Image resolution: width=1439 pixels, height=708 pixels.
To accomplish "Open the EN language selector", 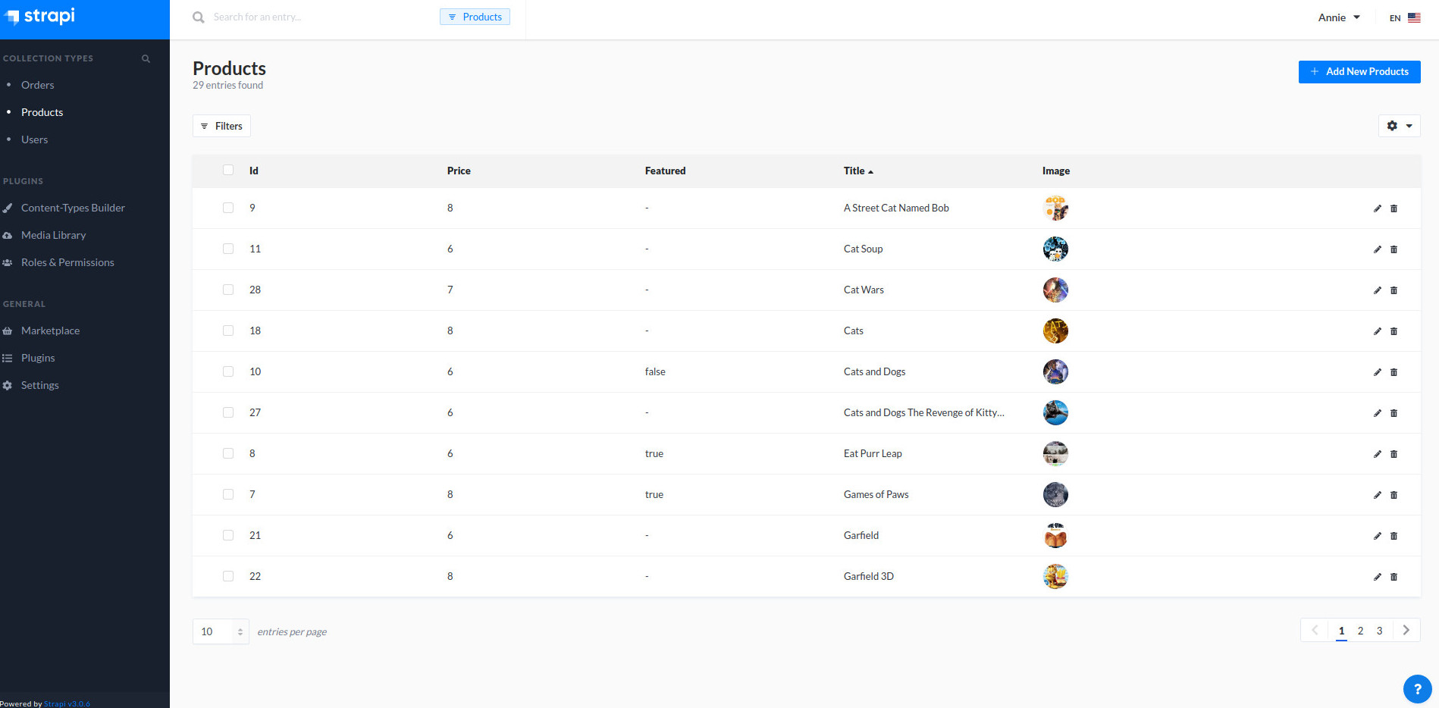I will pos(1405,18).
